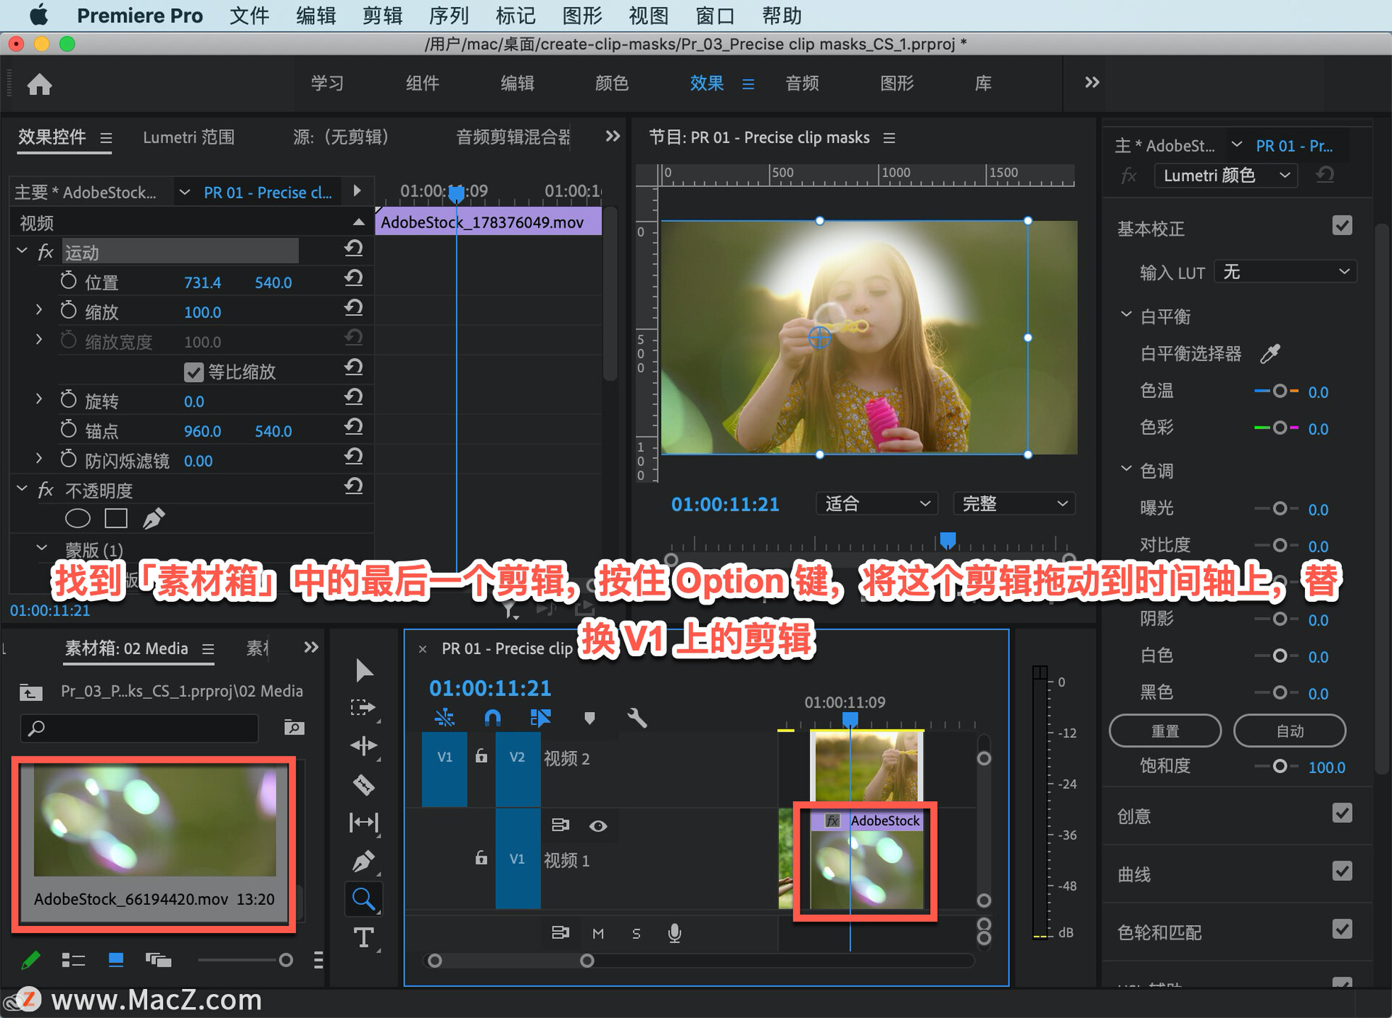Toggle Color Wheels & Match checkbox
This screenshot has height=1018, width=1392.
tap(1342, 930)
